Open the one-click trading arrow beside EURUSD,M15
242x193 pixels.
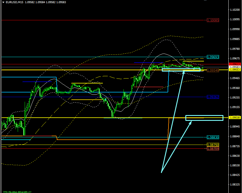click(x=3, y=2)
